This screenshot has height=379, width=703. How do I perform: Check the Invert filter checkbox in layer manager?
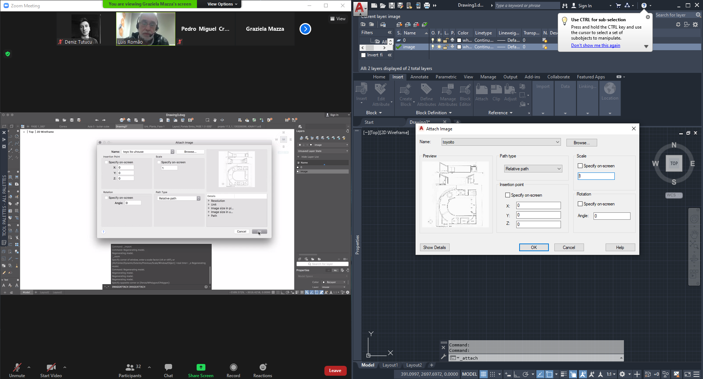(x=363, y=55)
